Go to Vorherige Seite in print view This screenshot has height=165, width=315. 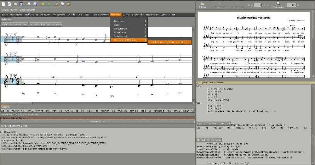pyautogui.click(x=220, y=5)
